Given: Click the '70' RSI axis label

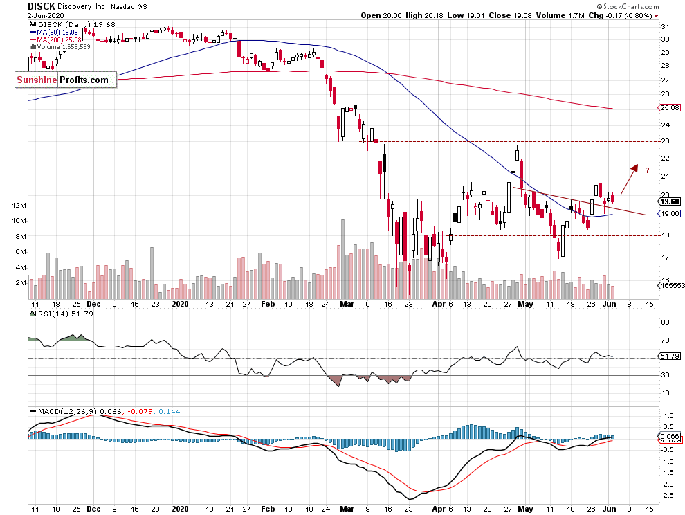Looking at the screenshot, I should click(x=666, y=340).
